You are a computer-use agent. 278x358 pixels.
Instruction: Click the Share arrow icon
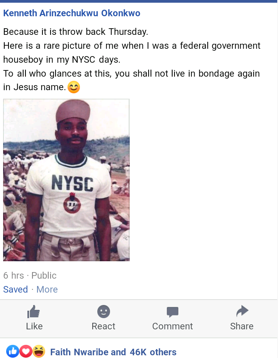coord(242,311)
